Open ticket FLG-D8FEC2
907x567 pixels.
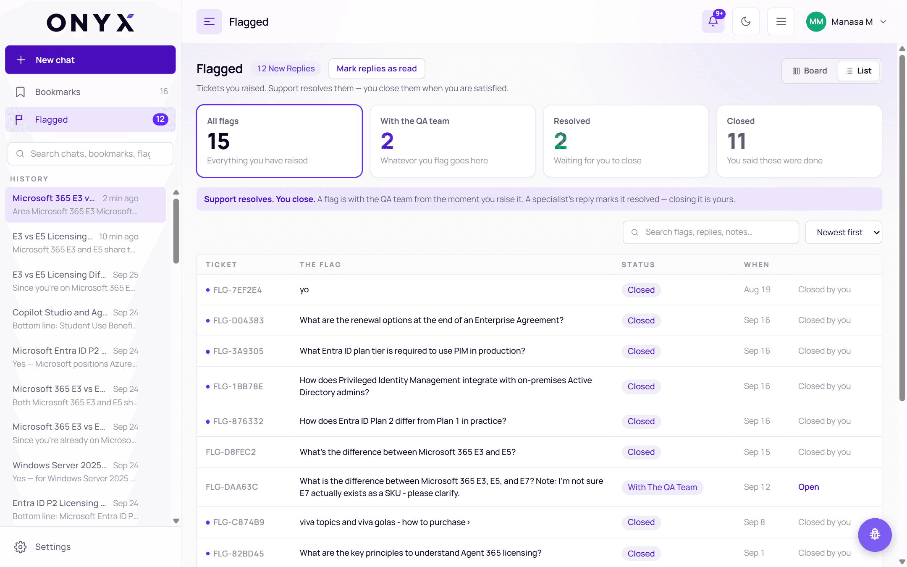539,452
